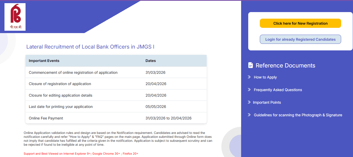The width and height of the screenshot is (353, 157).
Task: Click the Closure of registration of application row
Action: tap(116, 83)
